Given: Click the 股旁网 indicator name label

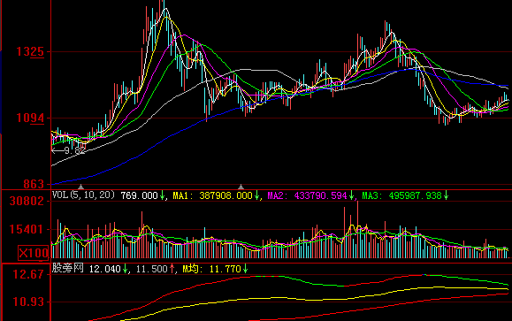Looking at the screenshot, I should (68, 269).
